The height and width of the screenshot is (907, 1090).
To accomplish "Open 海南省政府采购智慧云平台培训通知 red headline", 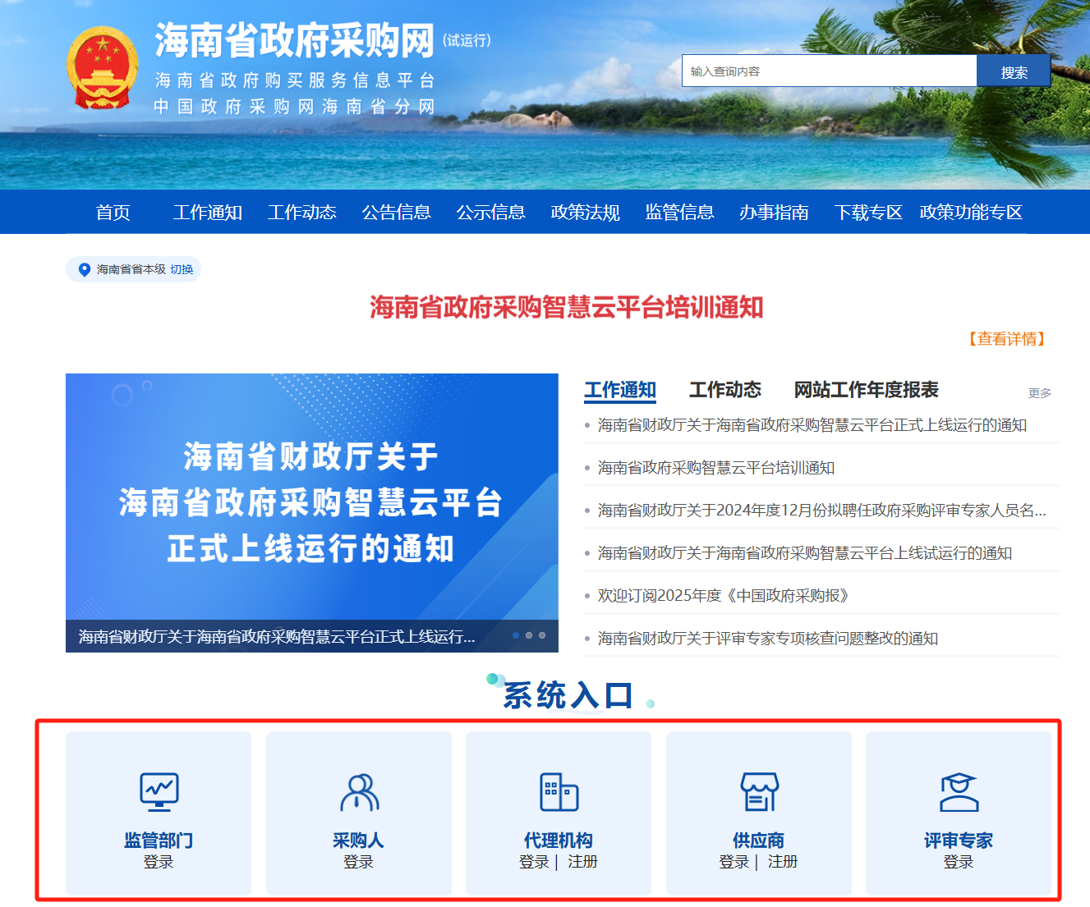I will point(567,308).
